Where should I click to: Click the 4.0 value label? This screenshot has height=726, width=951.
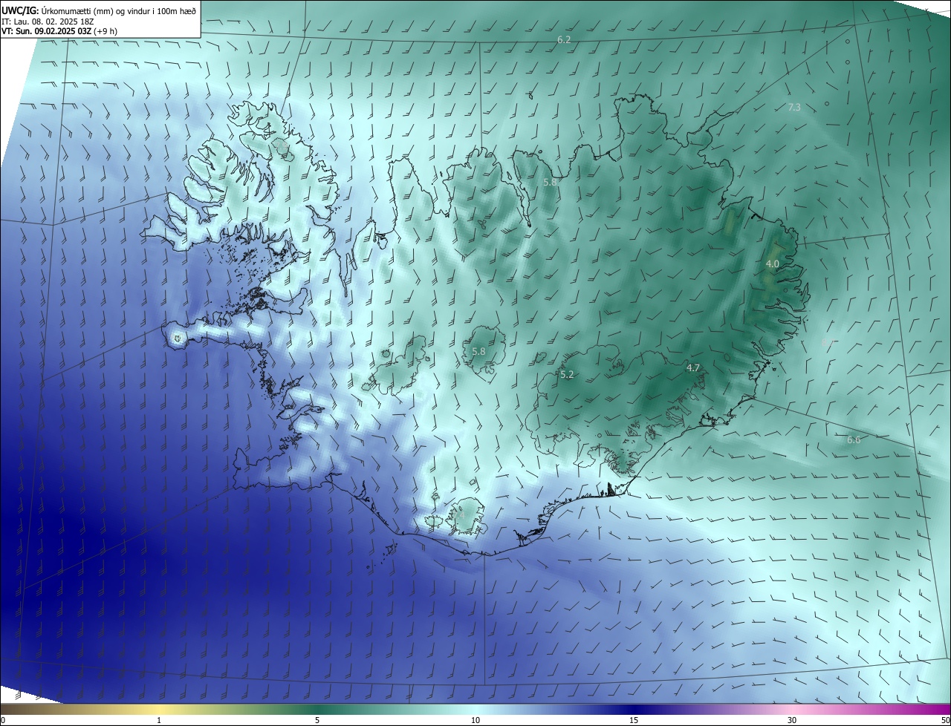[772, 264]
